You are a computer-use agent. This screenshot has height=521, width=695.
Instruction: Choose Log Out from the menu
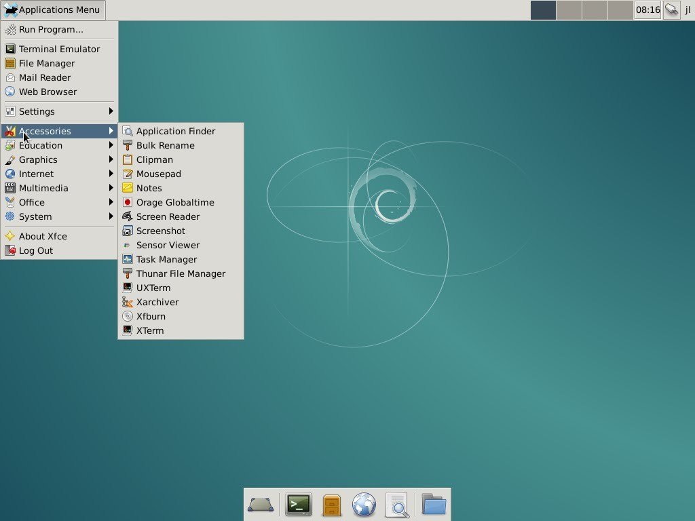pos(59,250)
